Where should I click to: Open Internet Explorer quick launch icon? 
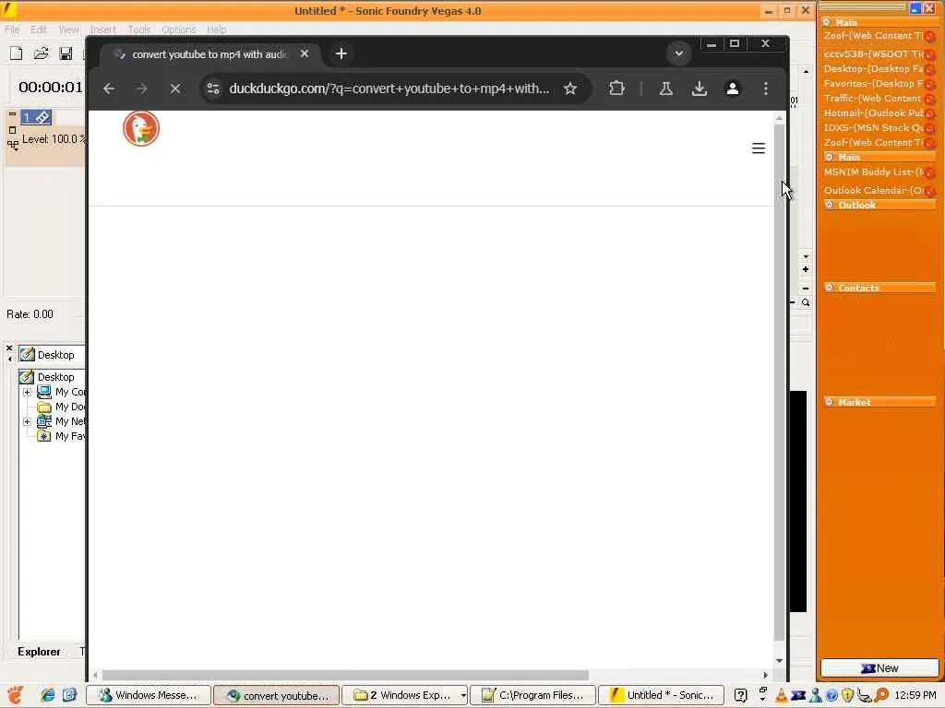pos(48,695)
